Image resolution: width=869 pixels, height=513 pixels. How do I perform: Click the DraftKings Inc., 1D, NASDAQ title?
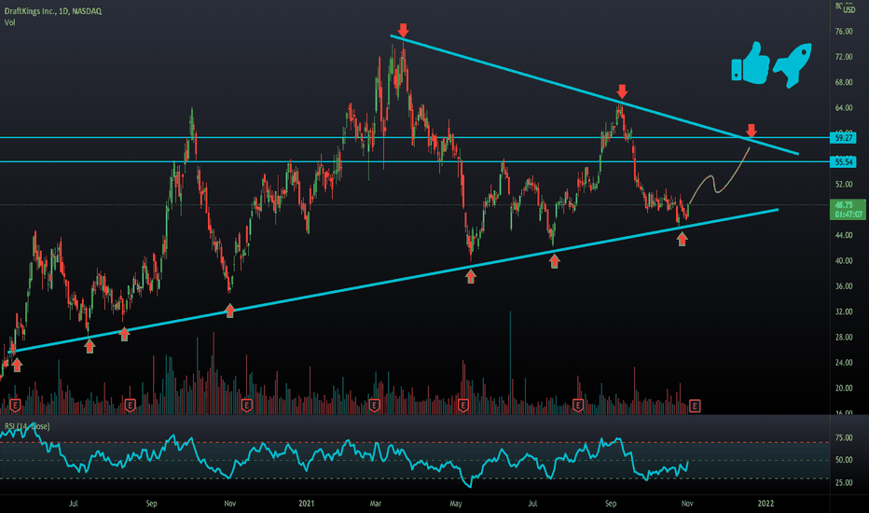coord(53,11)
